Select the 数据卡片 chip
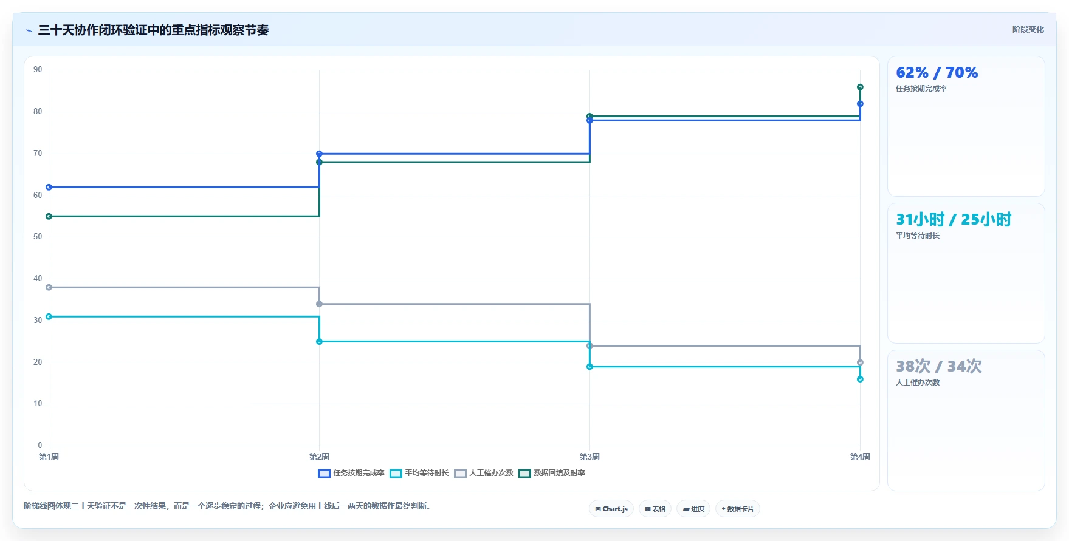1069x541 pixels. tap(738, 509)
